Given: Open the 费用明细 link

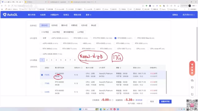Looking at the screenshot, I should pos(139,100).
